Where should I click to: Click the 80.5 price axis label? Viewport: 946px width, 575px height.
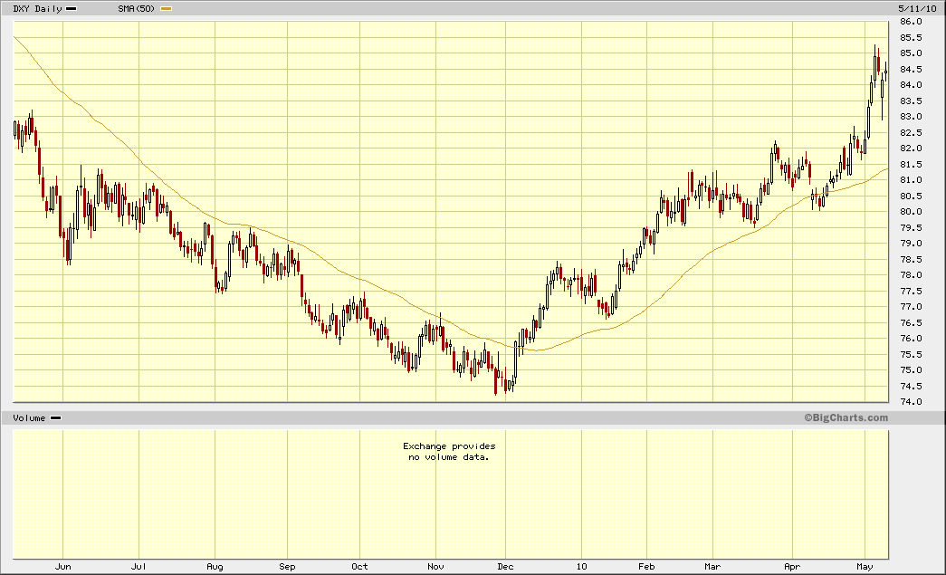click(x=911, y=196)
